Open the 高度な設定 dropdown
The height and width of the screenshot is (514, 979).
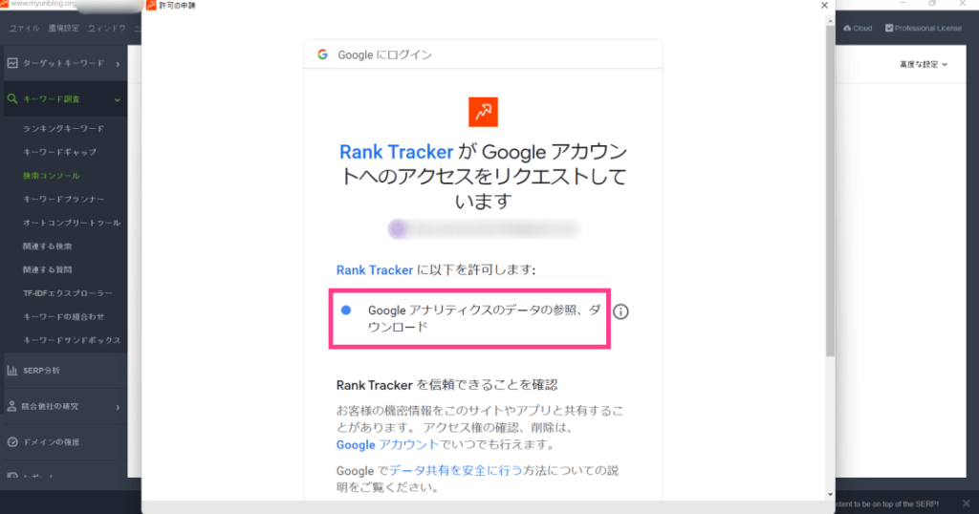tap(924, 64)
